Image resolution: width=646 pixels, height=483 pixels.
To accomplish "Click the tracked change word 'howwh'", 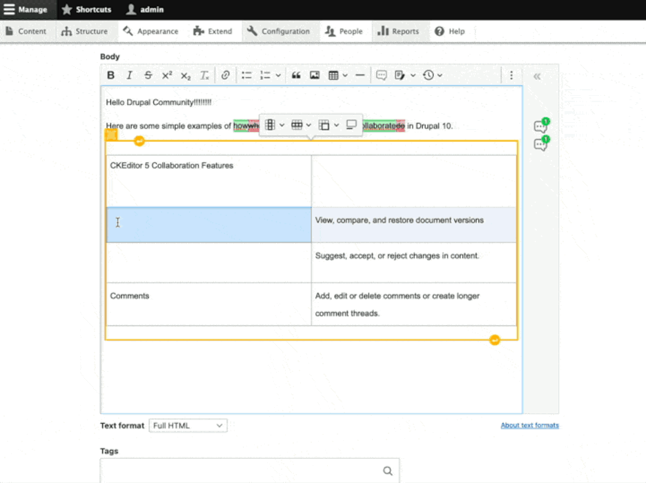I will [x=246, y=126].
